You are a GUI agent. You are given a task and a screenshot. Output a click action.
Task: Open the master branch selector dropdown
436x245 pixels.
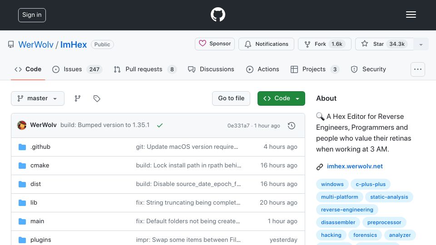point(38,98)
